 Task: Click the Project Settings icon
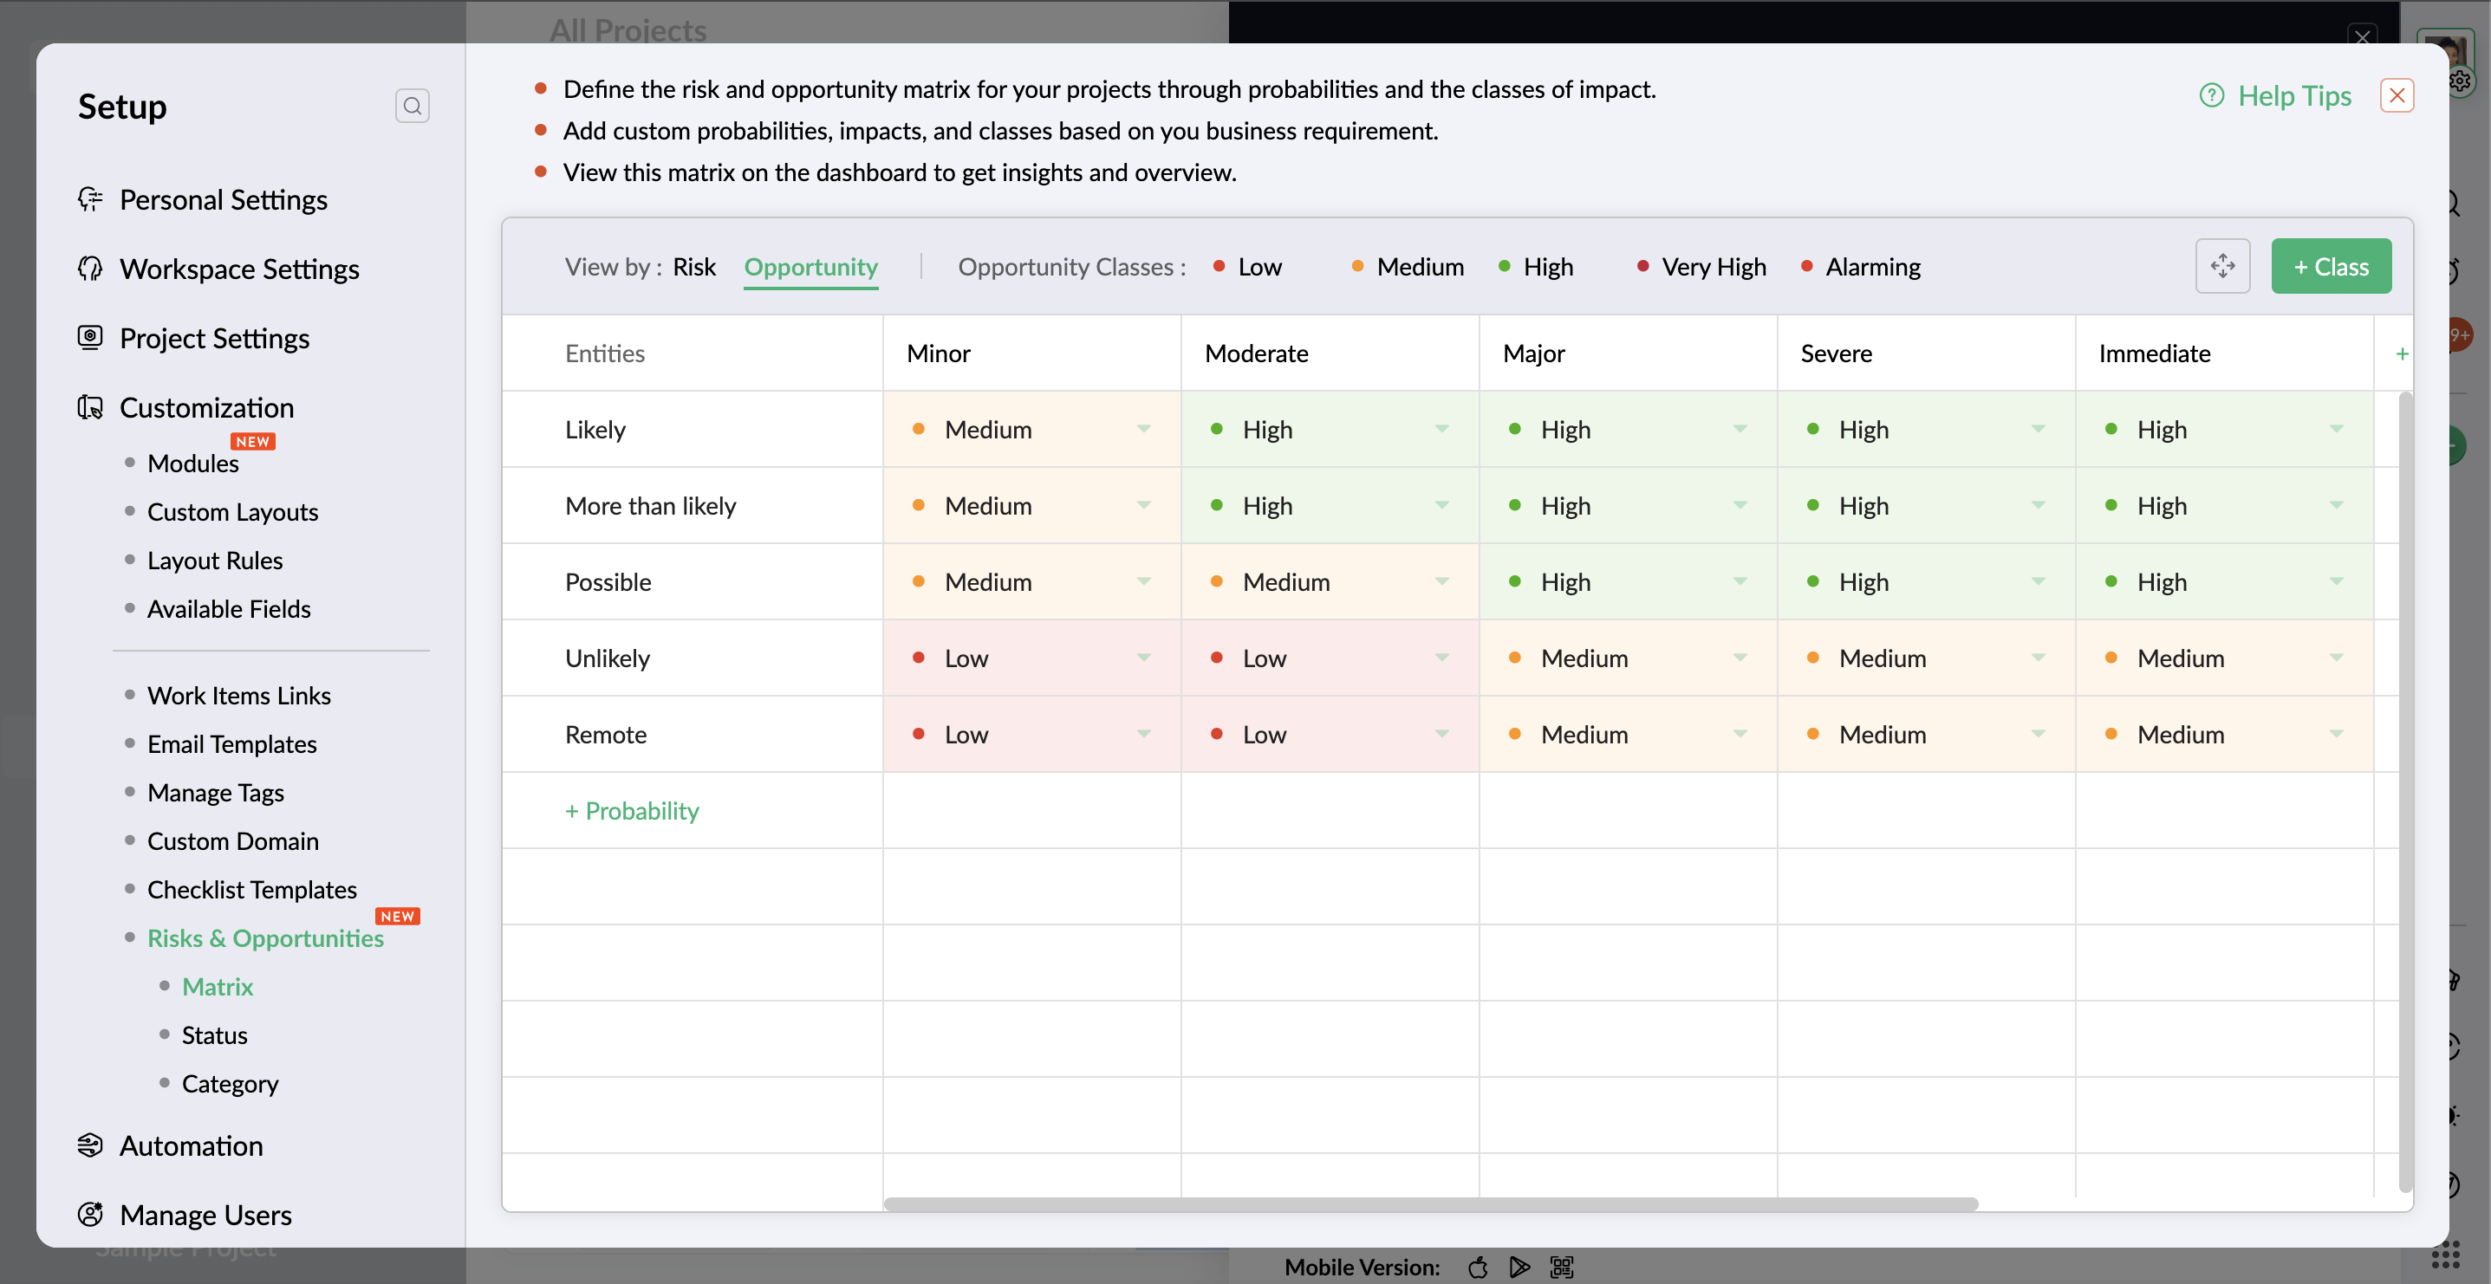click(x=90, y=337)
